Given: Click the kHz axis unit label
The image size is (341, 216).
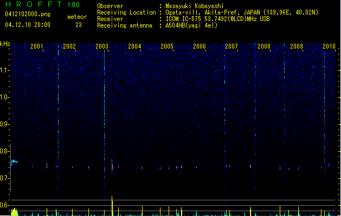Looking at the screenshot, I should tap(5, 44).
